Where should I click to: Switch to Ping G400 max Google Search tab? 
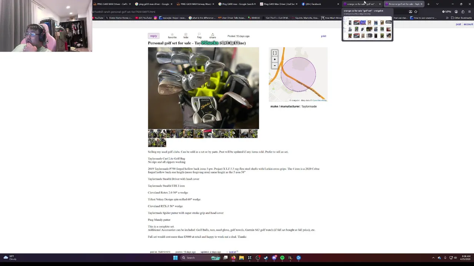(x=237, y=4)
